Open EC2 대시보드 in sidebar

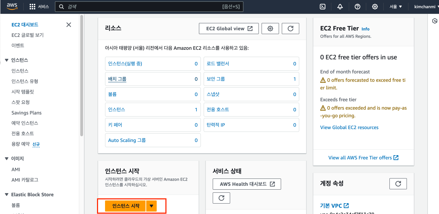[25, 25]
